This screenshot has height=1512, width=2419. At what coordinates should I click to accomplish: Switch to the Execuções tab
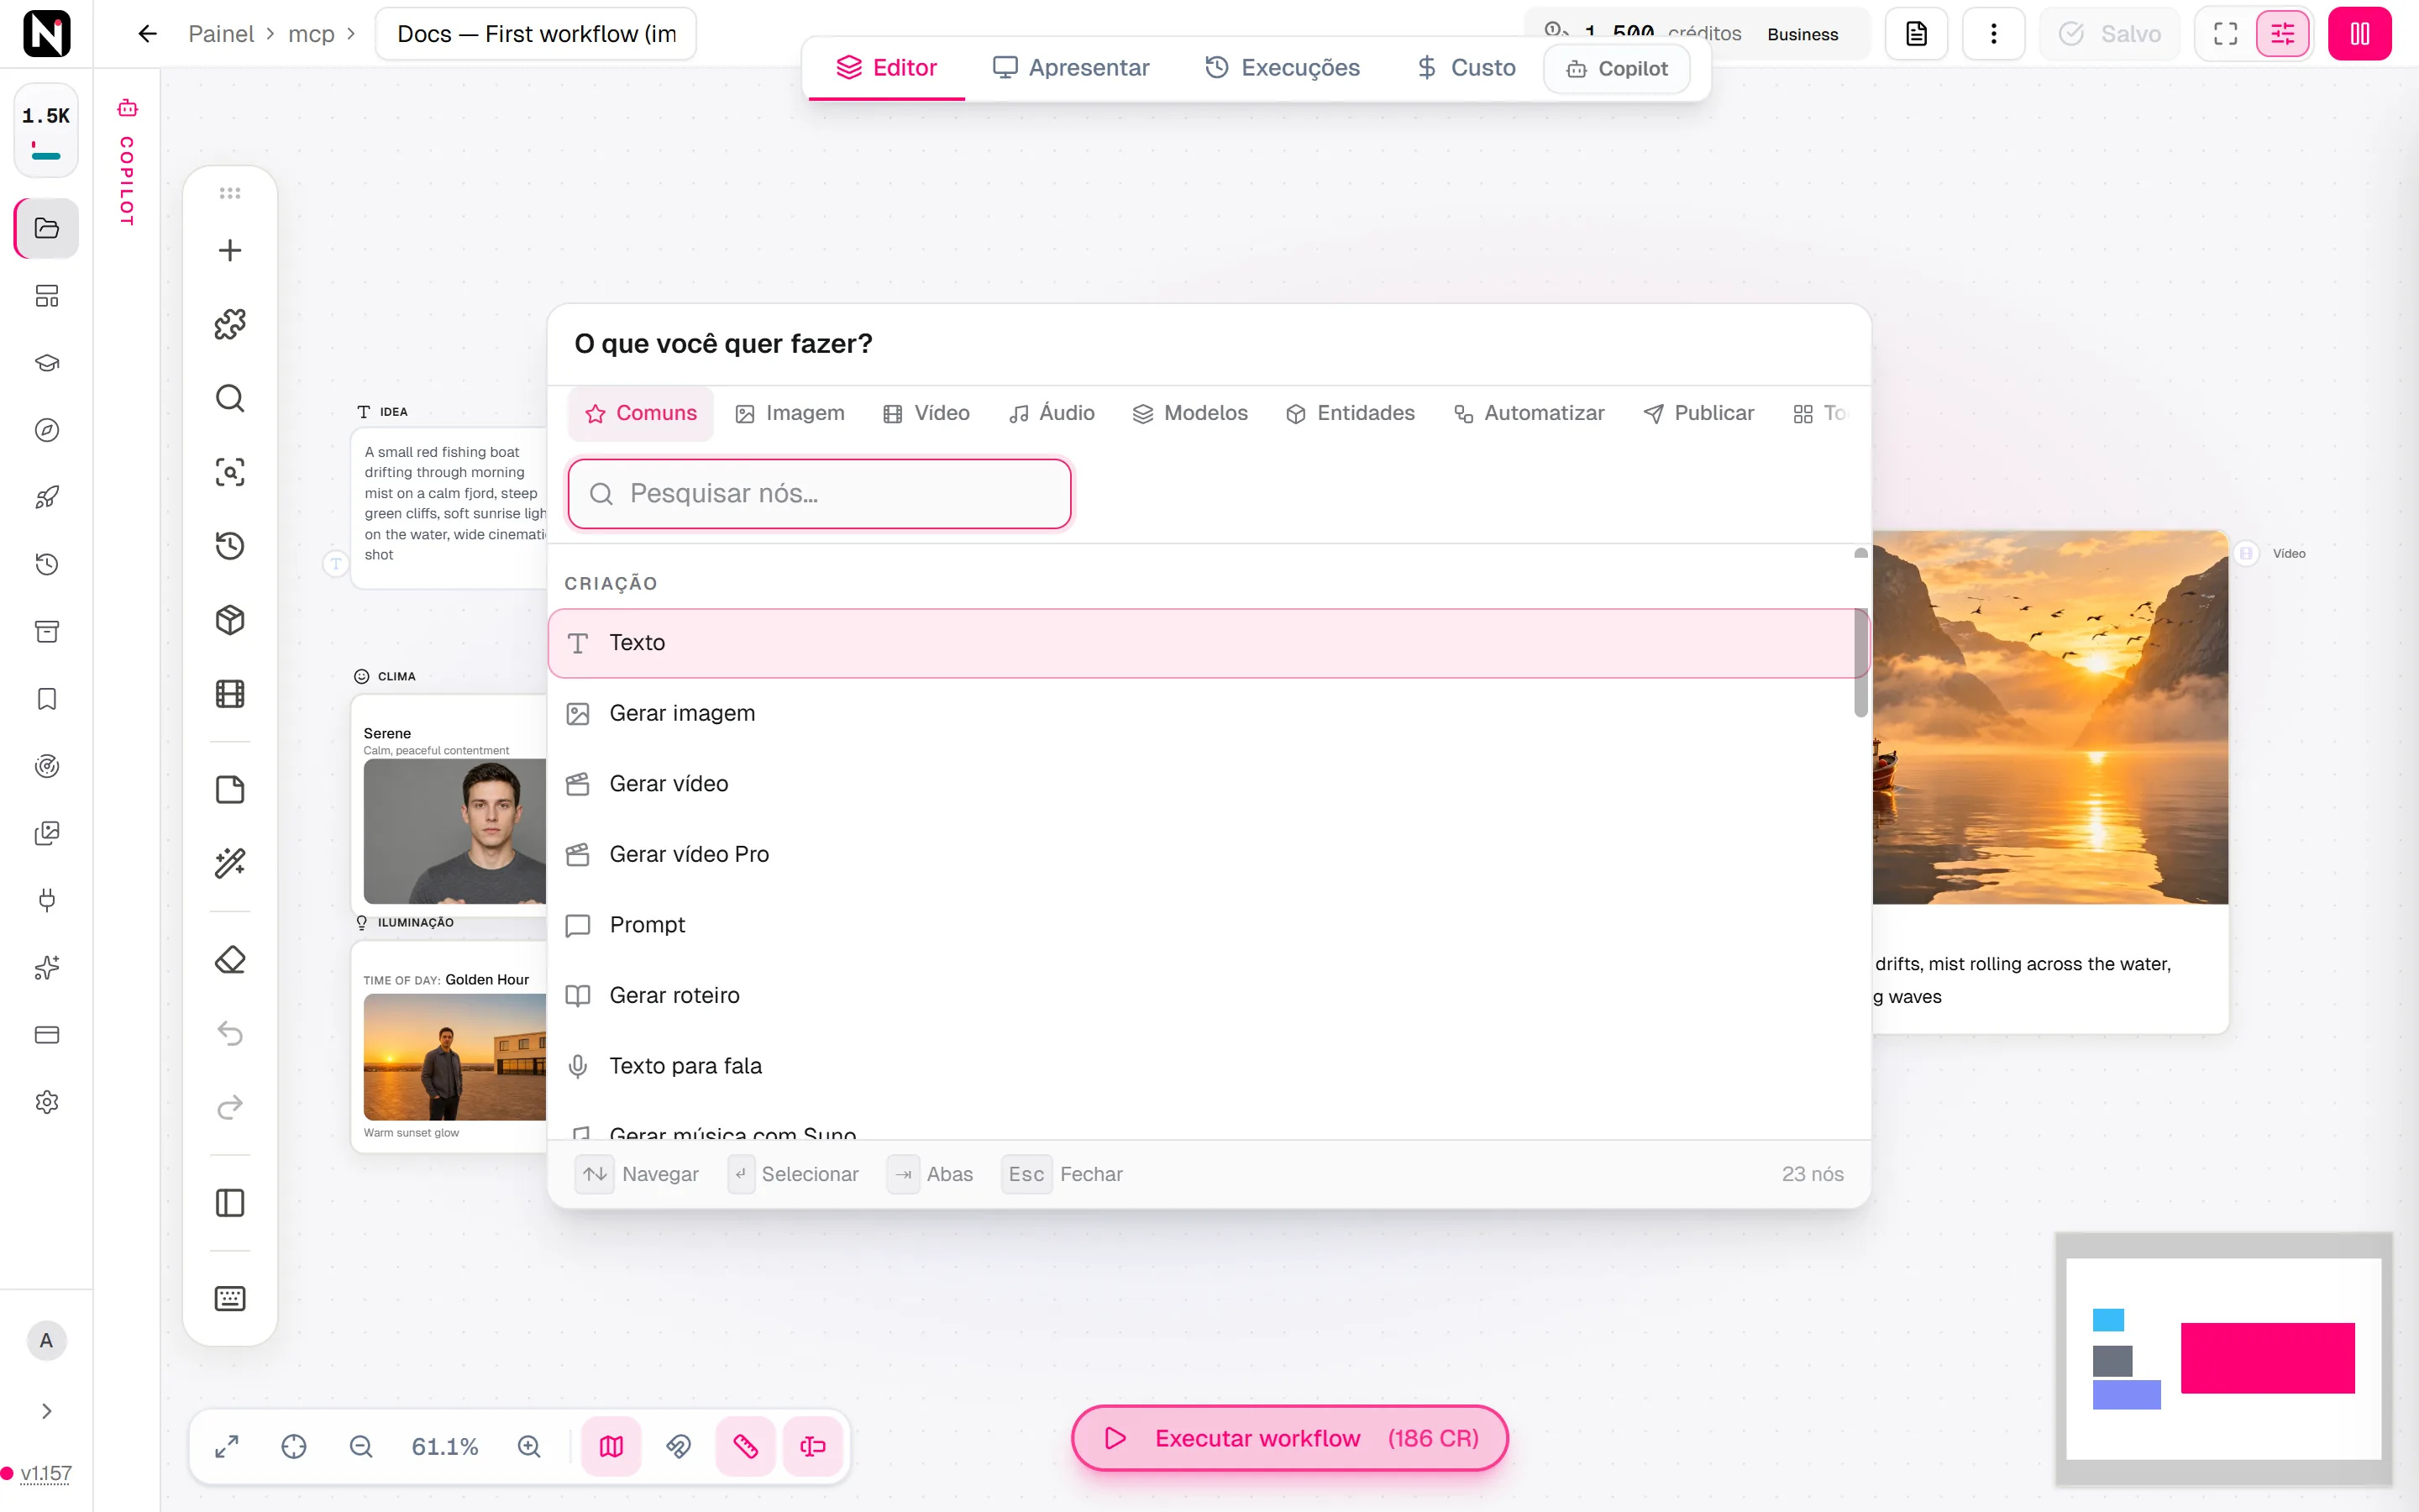pos(1283,68)
